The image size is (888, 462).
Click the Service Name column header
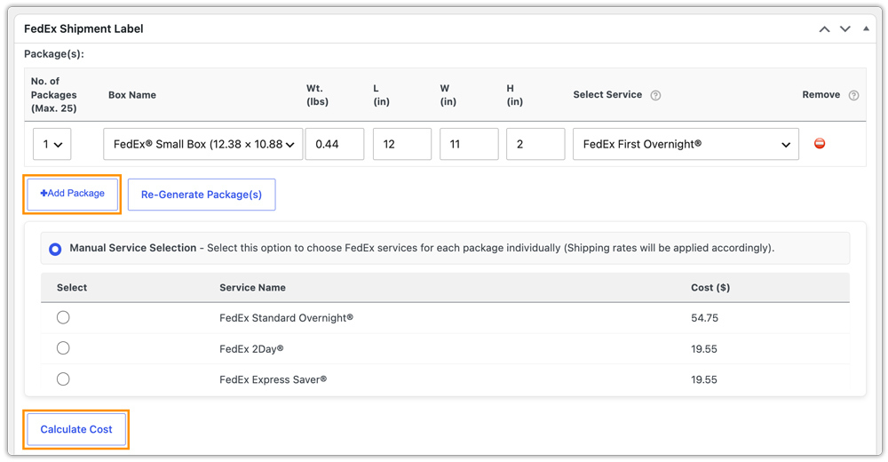pos(252,287)
